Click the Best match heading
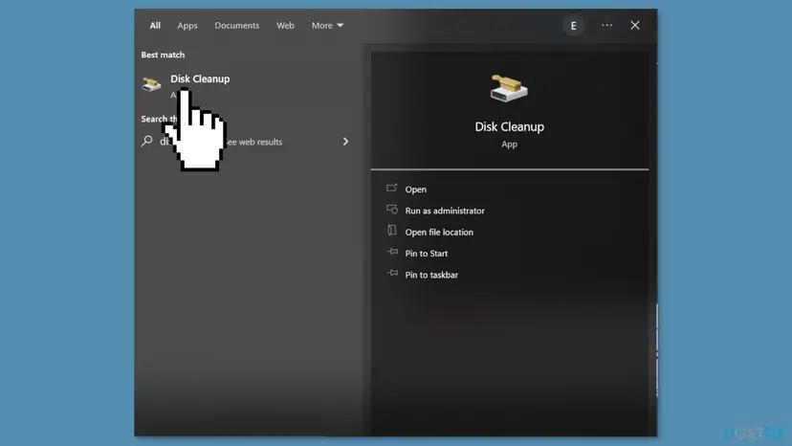Image resolution: width=792 pixels, height=446 pixels. (x=163, y=55)
